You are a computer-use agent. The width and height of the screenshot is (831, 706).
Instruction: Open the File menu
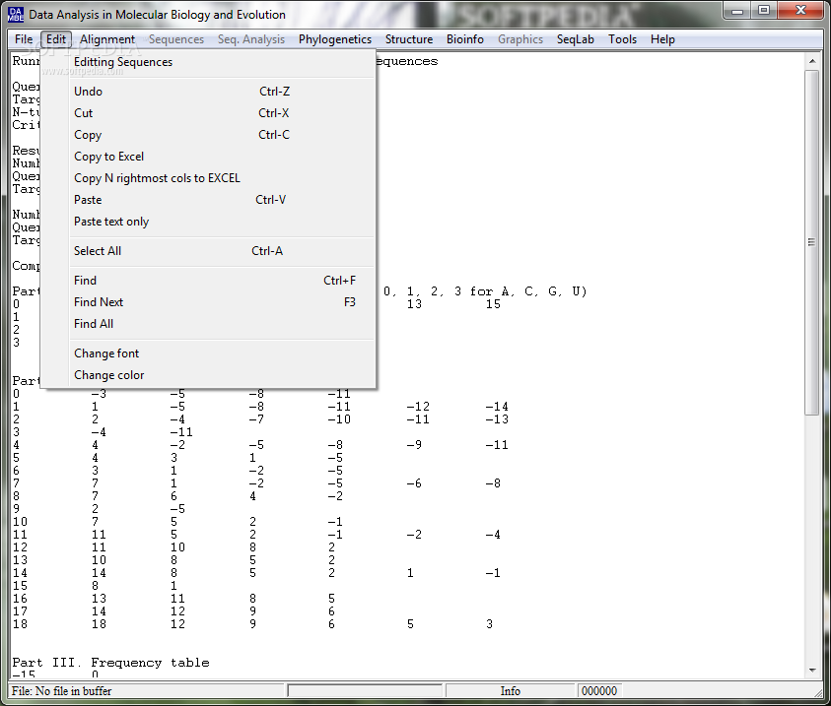(x=24, y=39)
